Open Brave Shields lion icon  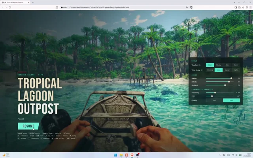[x=191, y=8]
